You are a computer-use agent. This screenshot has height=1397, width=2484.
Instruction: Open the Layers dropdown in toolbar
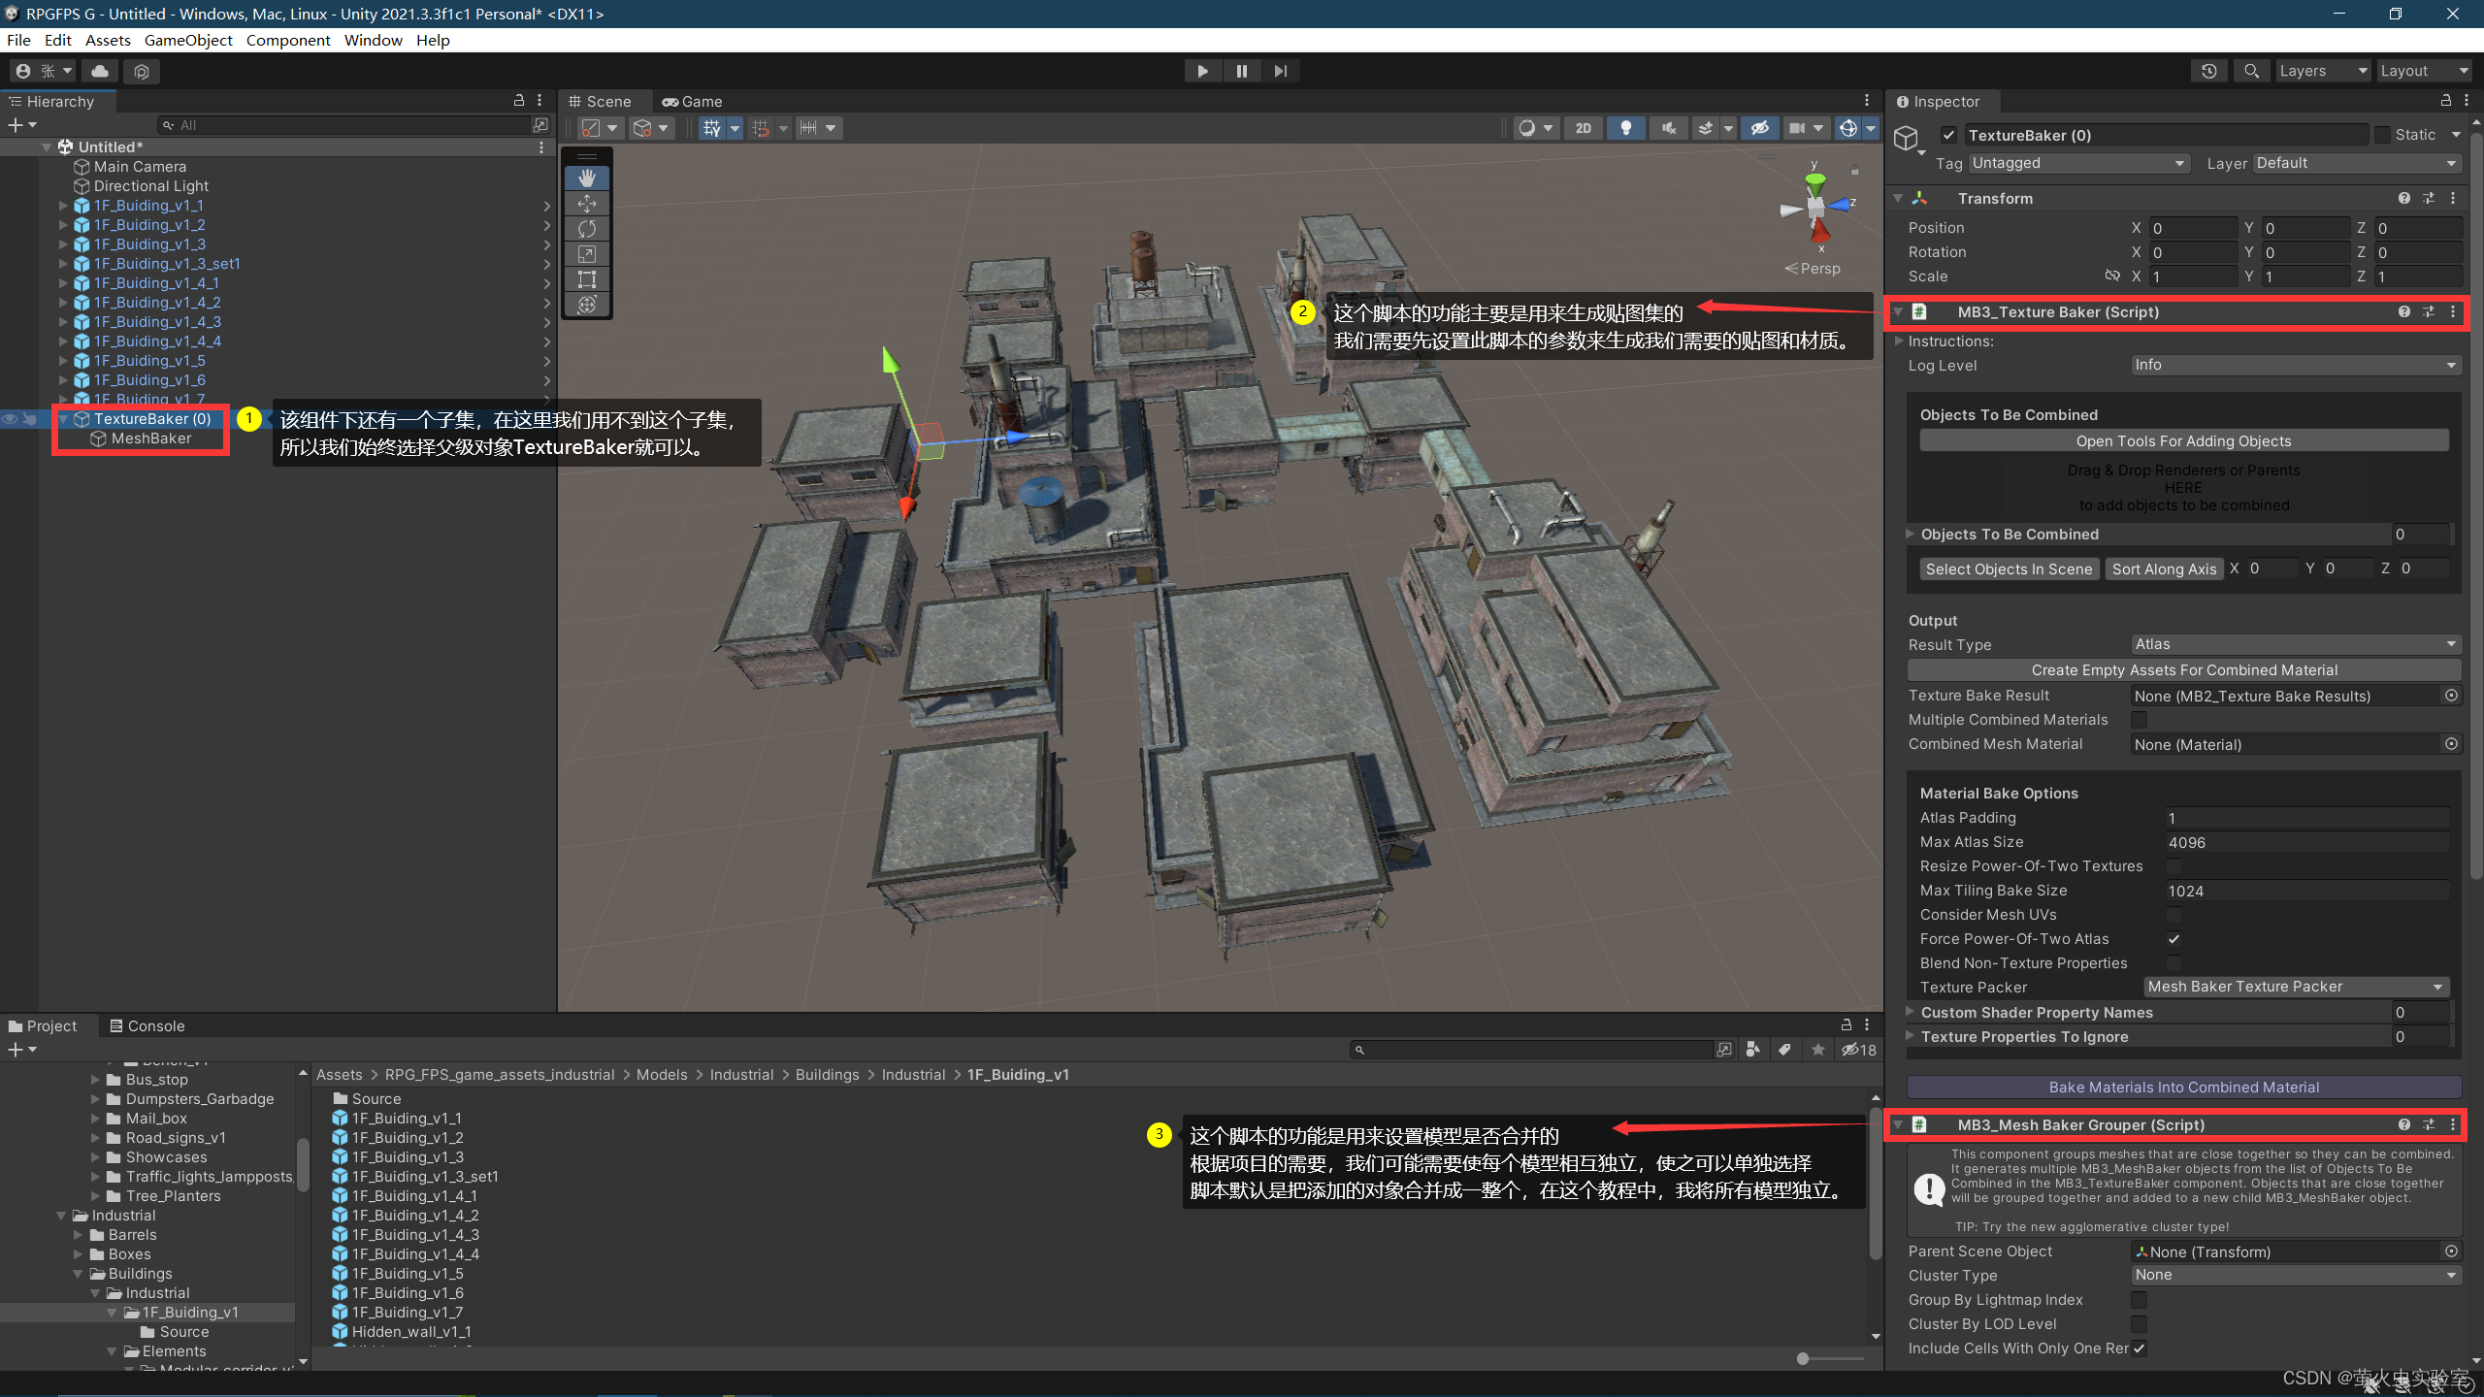coord(2323,71)
